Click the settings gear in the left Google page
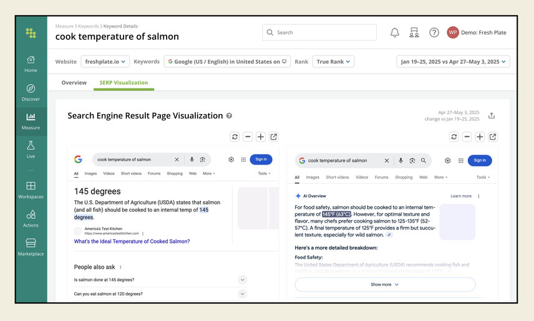 point(231,160)
